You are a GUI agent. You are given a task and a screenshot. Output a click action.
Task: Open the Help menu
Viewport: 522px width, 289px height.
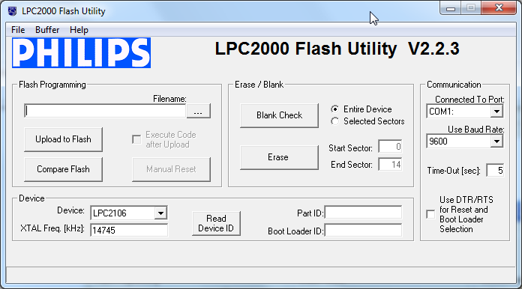pos(79,30)
